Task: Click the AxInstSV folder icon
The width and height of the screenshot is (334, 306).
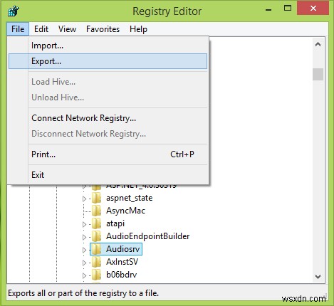Action: (96, 262)
